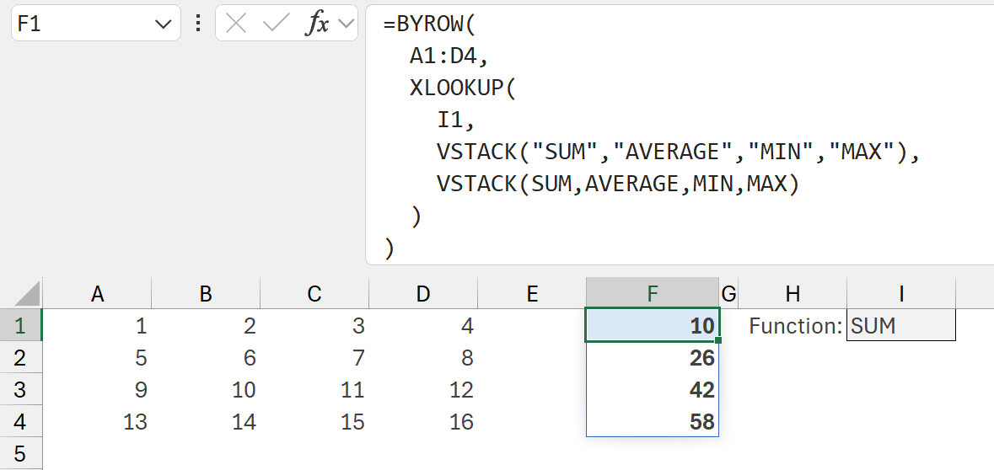Click cell D4 with value 16
The width and height of the screenshot is (994, 470).
click(x=423, y=422)
